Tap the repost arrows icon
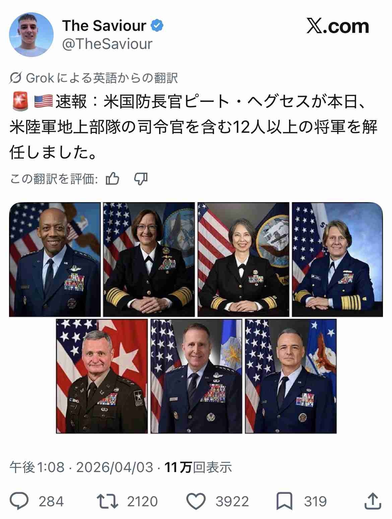The width and height of the screenshot is (392, 519). 108,501
